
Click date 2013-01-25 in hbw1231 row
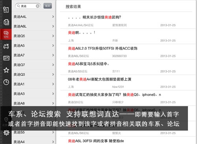click(168, 87)
